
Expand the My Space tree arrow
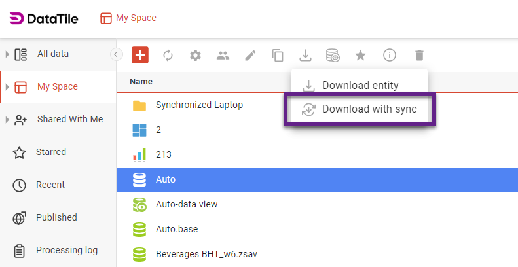[x=7, y=87]
